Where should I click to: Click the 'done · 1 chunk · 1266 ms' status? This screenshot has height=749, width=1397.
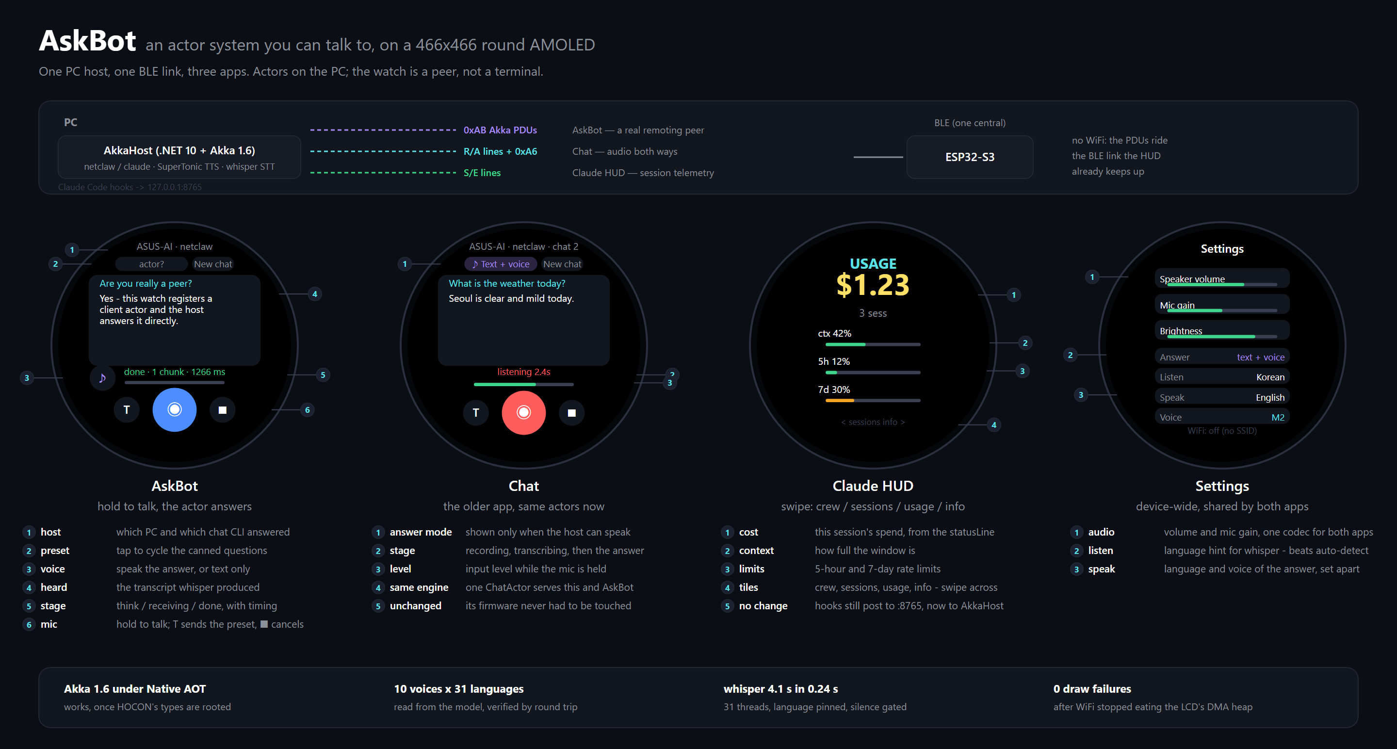pos(174,372)
